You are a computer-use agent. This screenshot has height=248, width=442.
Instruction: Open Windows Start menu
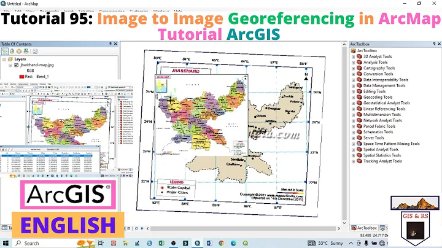pyautogui.click(x=6, y=243)
